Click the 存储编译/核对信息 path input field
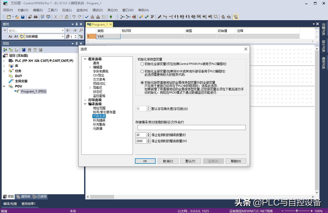Screen dimensions: 328x213 pyautogui.click(x=191, y=127)
